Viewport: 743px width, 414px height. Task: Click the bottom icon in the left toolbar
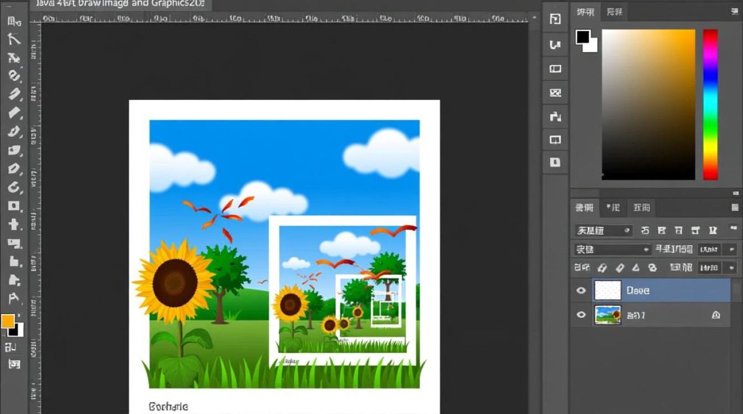coord(14,364)
